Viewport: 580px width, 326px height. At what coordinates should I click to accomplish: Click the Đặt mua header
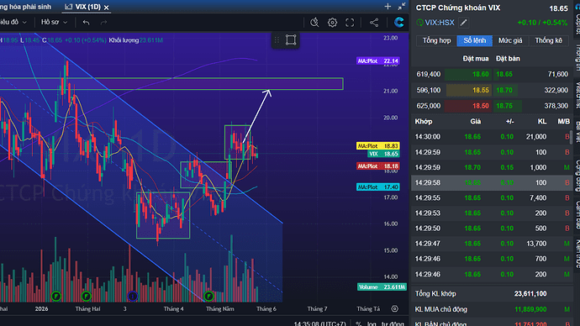tap(476, 59)
